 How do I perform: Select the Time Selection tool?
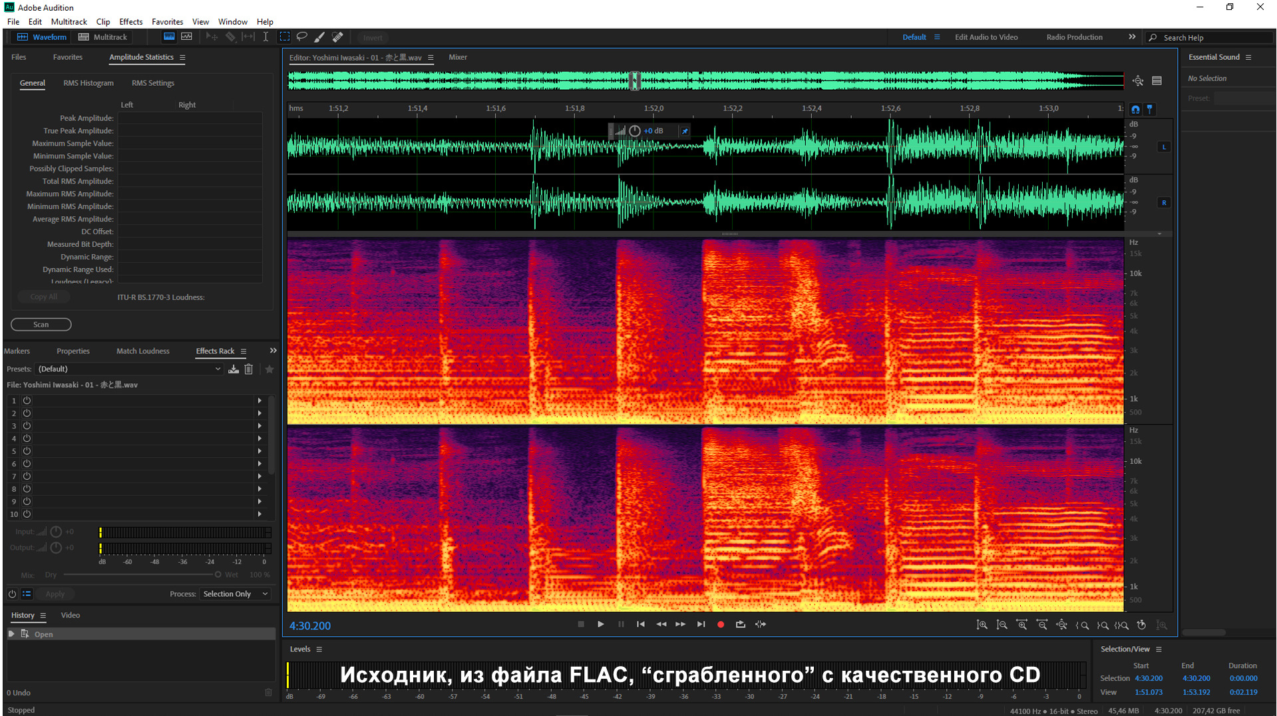click(266, 37)
